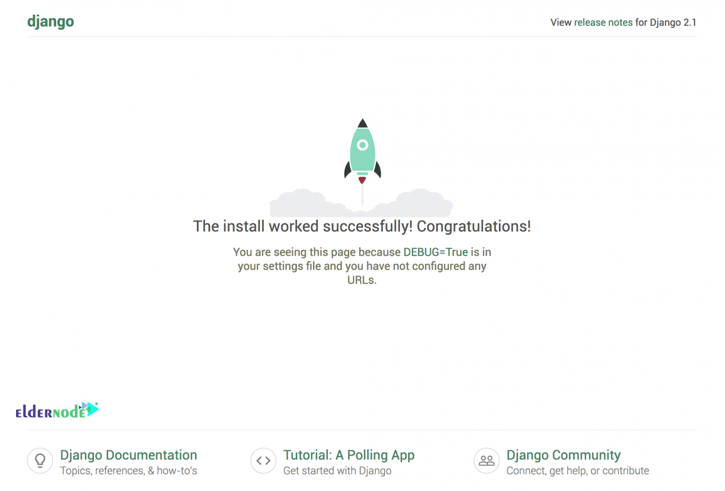Click the Django Community heading
725x491 pixels.
tap(563, 455)
